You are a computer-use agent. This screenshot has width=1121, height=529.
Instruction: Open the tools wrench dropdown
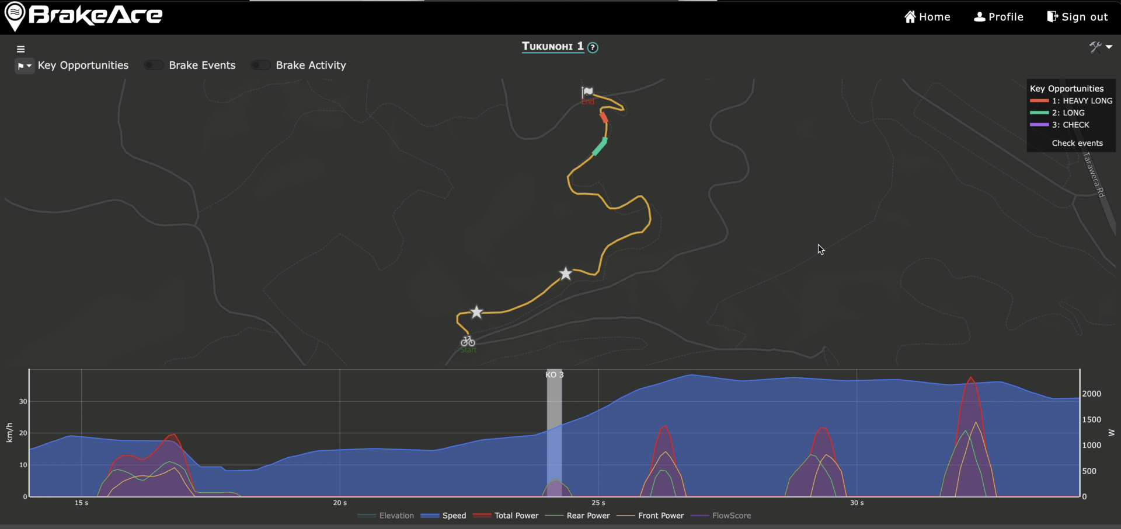tap(1100, 47)
